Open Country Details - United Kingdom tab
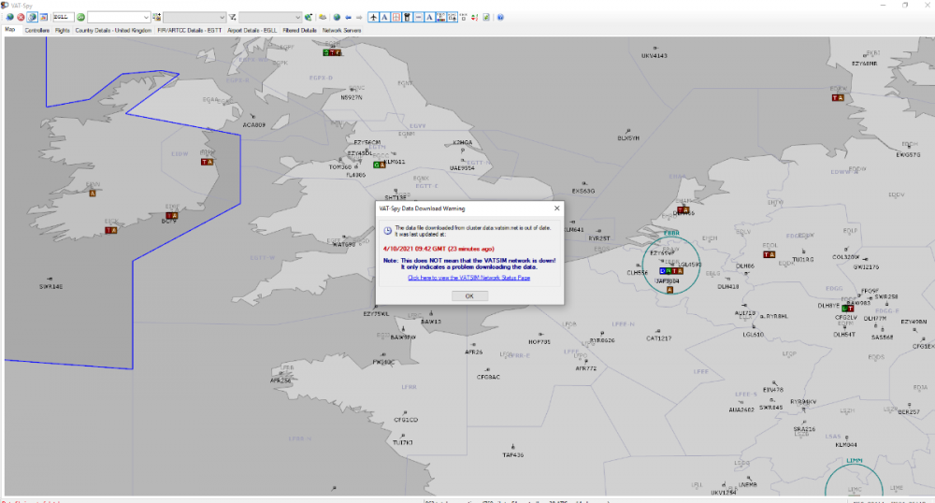Viewport: 935px width, 503px height. [113, 31]
